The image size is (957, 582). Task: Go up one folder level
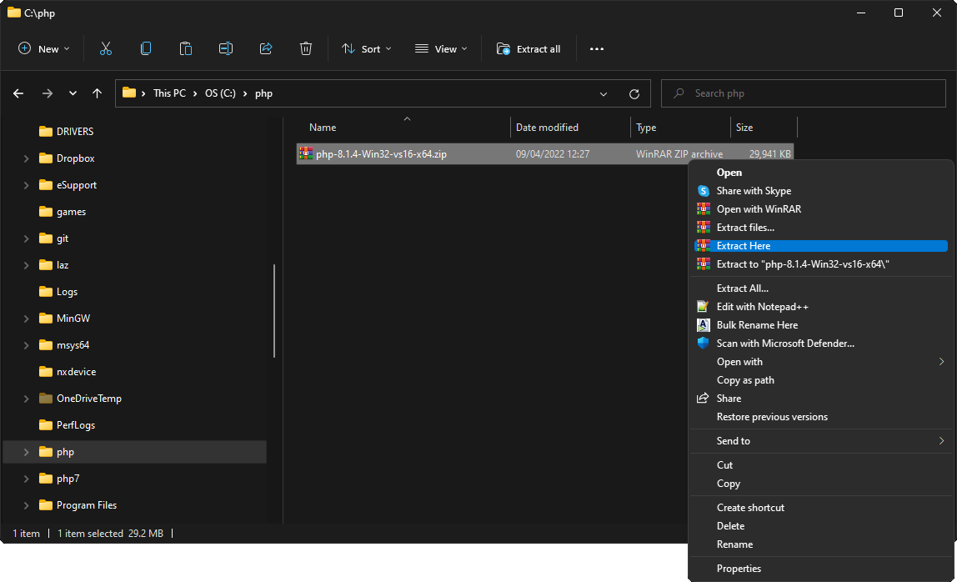(97, 93)
